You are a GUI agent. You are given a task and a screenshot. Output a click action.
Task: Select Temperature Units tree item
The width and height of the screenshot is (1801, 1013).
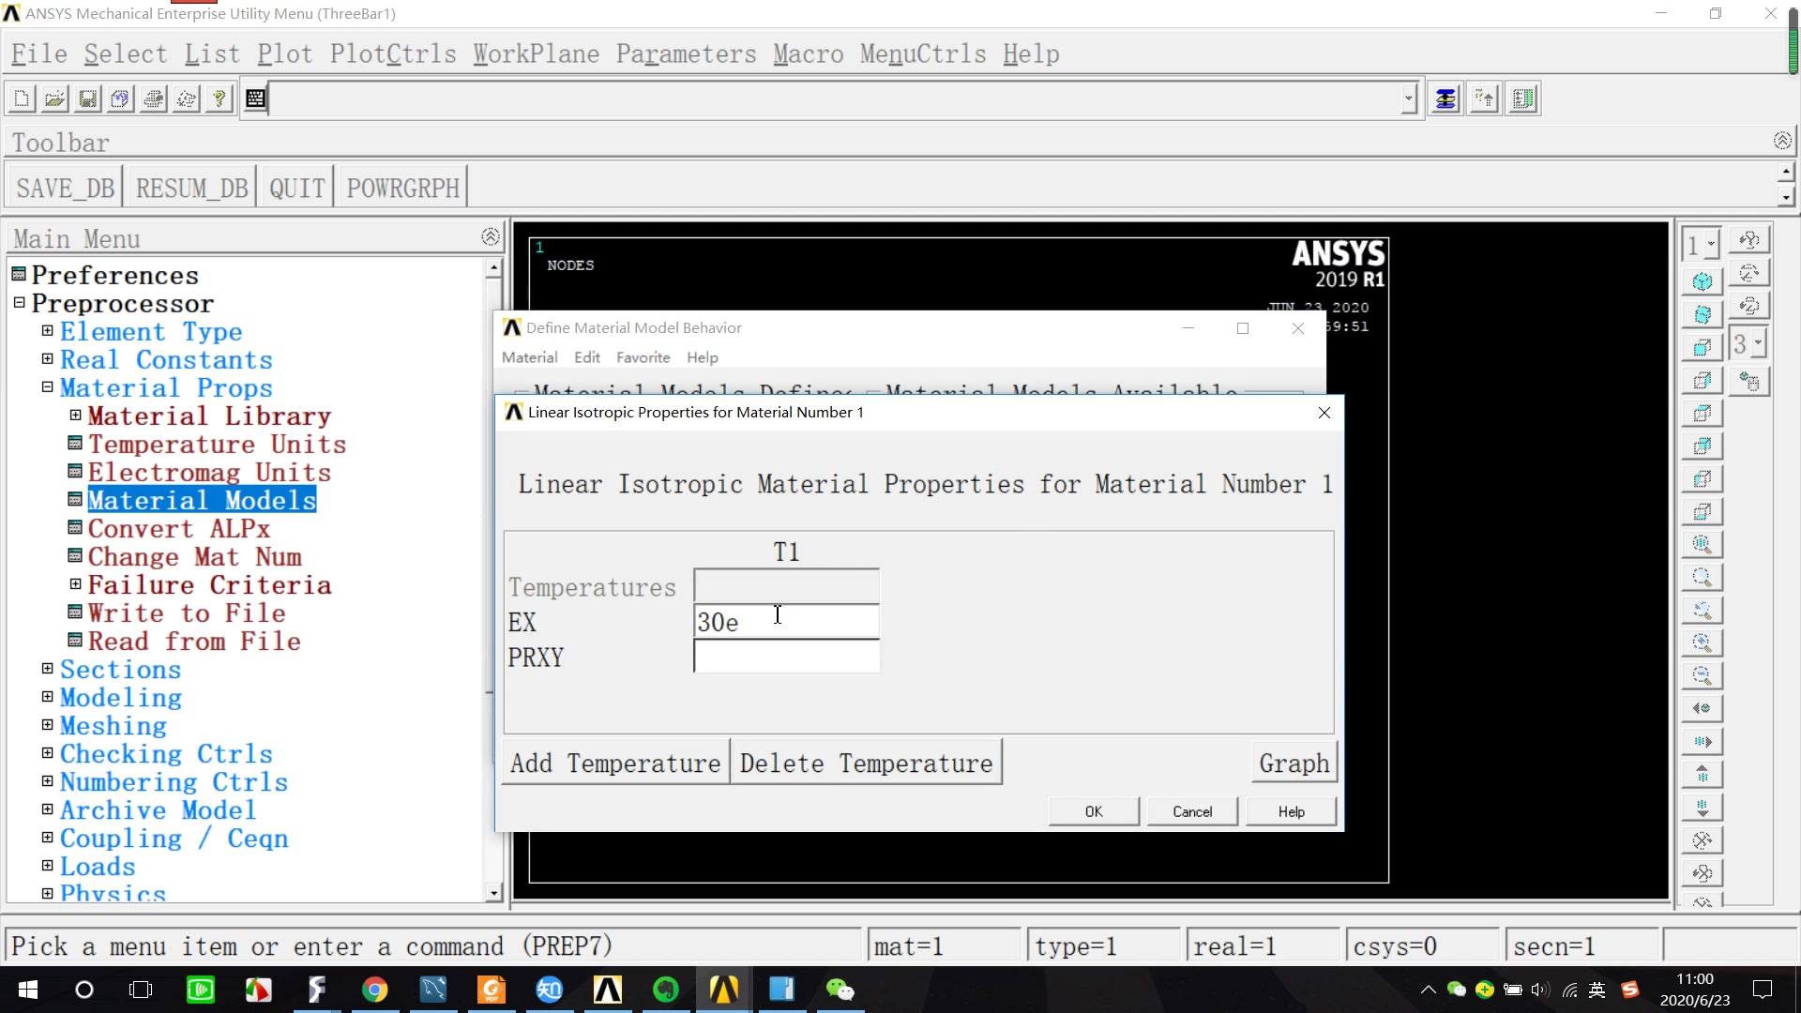[x=217, y=445]
